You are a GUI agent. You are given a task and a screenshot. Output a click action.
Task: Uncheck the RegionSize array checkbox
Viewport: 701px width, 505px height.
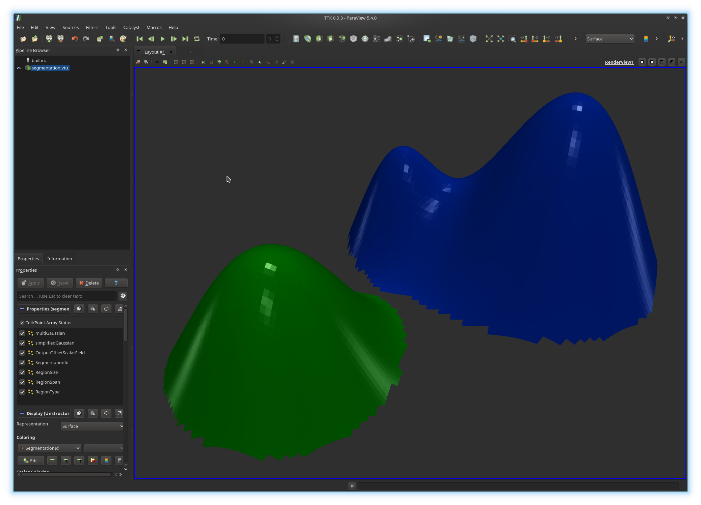[22, 372]
